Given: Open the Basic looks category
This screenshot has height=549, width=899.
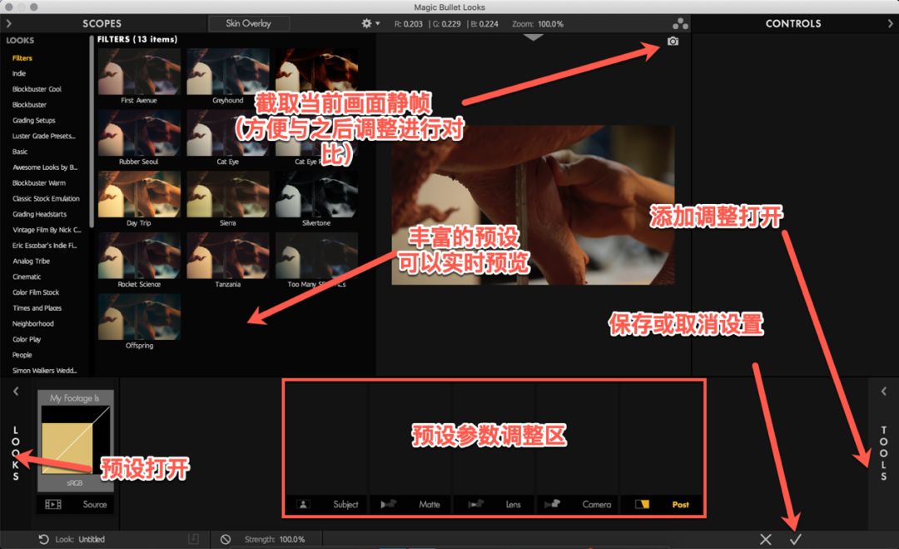Looking at the screenshot, I should [20, 152].
